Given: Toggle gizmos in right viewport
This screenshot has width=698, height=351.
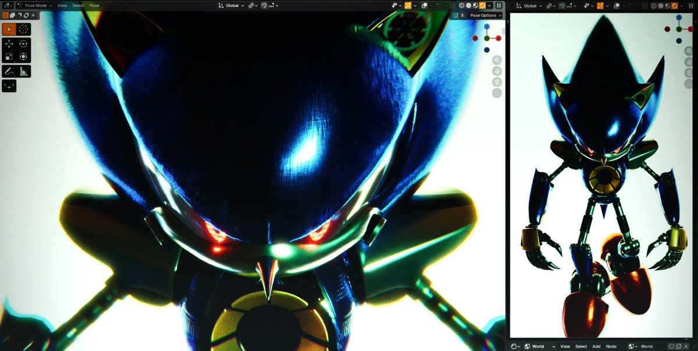Looking at the screenshot, I should pos(600,5).
